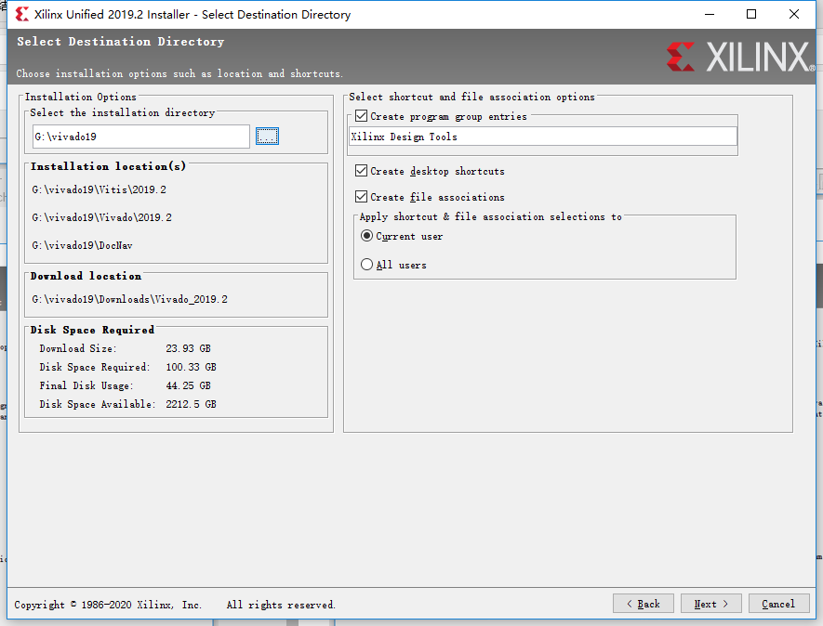823x626 pixels.
Task: Cancel the Xilinx installation
Action: [x=779, y=603]
